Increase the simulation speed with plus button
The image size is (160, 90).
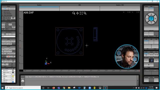coord(156,60)
